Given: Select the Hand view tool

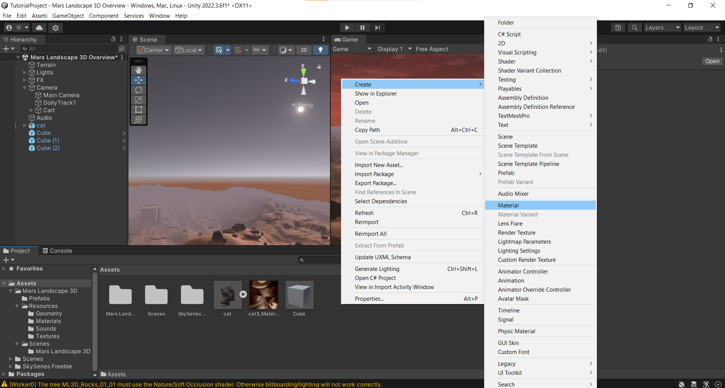Looking at the screenshot, I should [139, 70].
